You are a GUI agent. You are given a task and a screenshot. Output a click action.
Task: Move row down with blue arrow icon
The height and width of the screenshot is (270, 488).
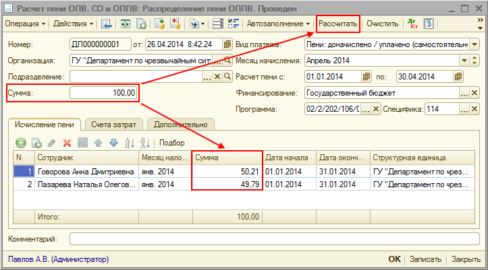click(113, 143)
